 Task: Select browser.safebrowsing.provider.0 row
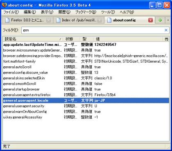pyautogui.click(x=86, y=56)
